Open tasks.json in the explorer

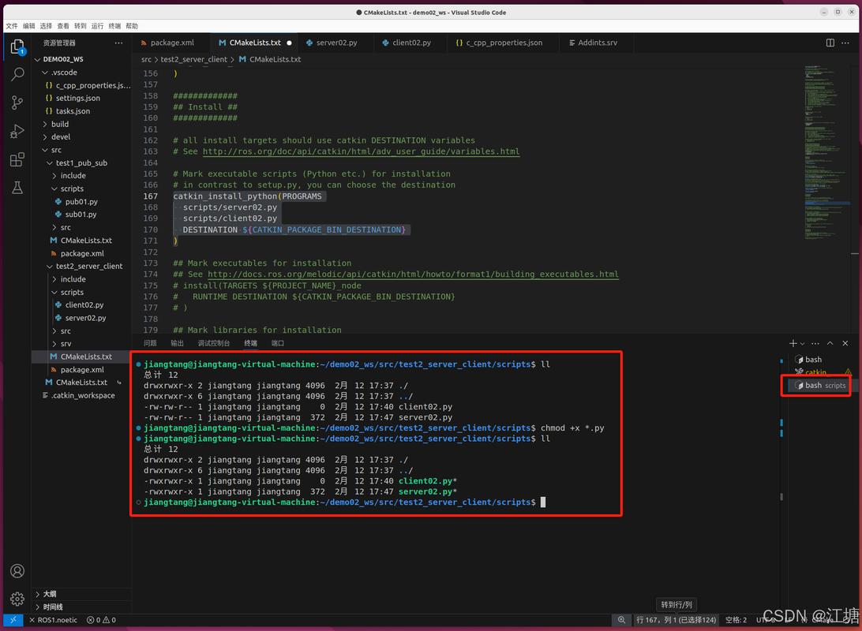(81, 111)
